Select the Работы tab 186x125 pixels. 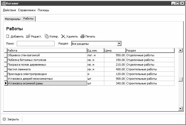[29, 19]
